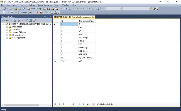Click the Save floppy disk icon
The width and height of the screenshot is (181, 111).
point(20,9)
